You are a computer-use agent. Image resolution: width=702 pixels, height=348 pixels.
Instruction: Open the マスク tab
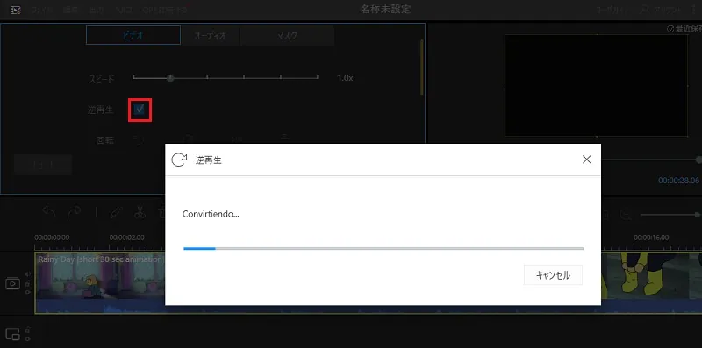click(x=287, y=35)
